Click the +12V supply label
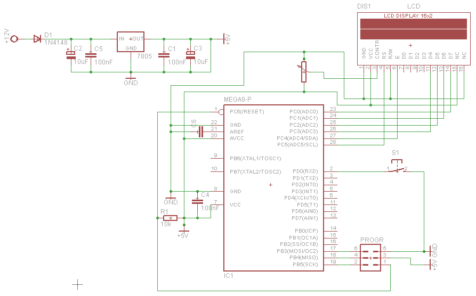This screenshot has width=476, height=296. [7, 36]
